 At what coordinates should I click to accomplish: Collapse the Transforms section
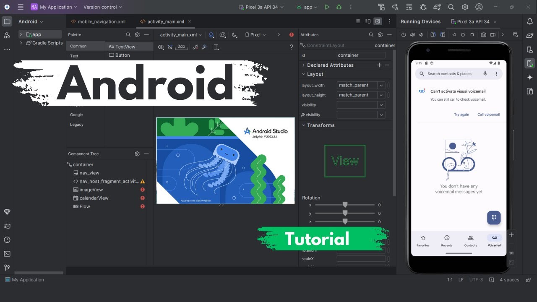coord(303,125)
